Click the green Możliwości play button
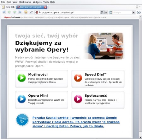 [x=21, y=78]
